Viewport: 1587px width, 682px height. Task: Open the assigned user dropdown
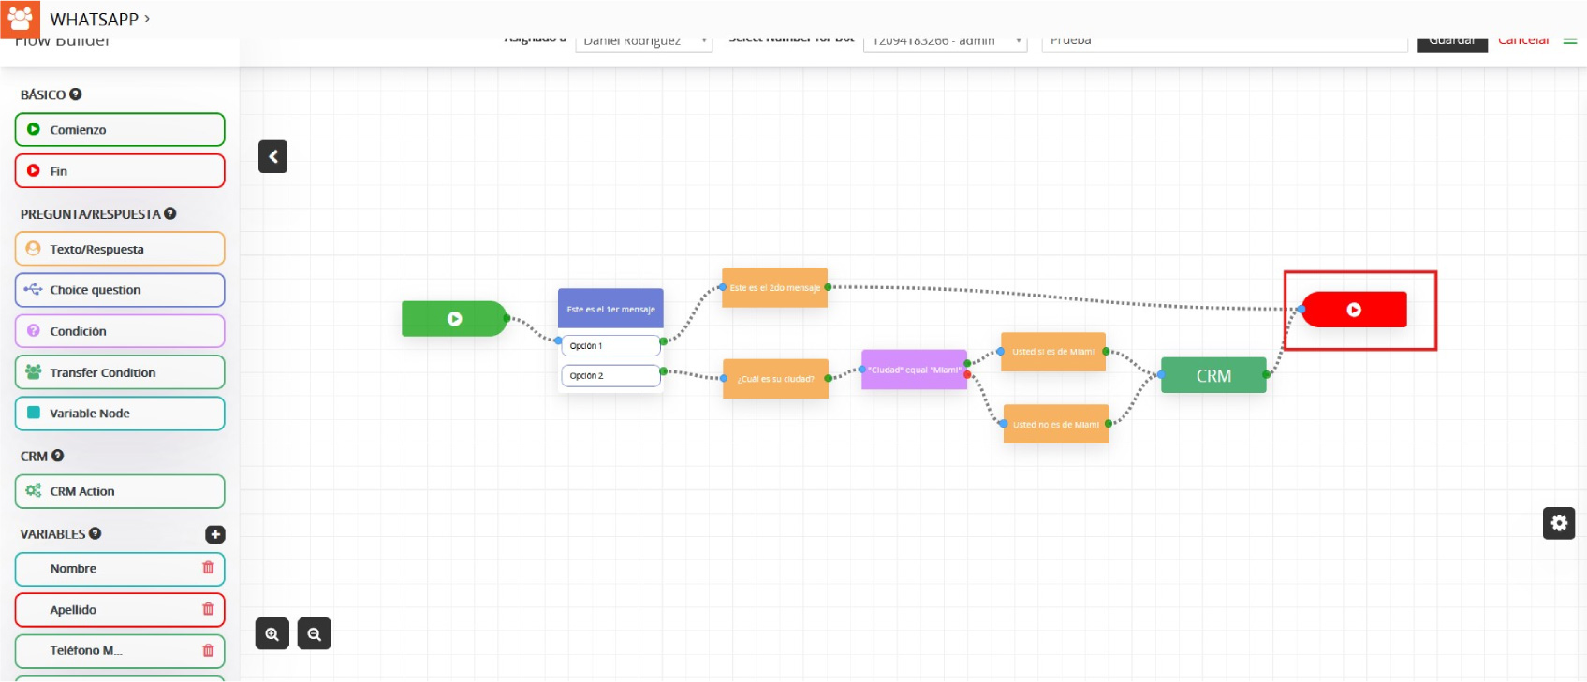643,42
